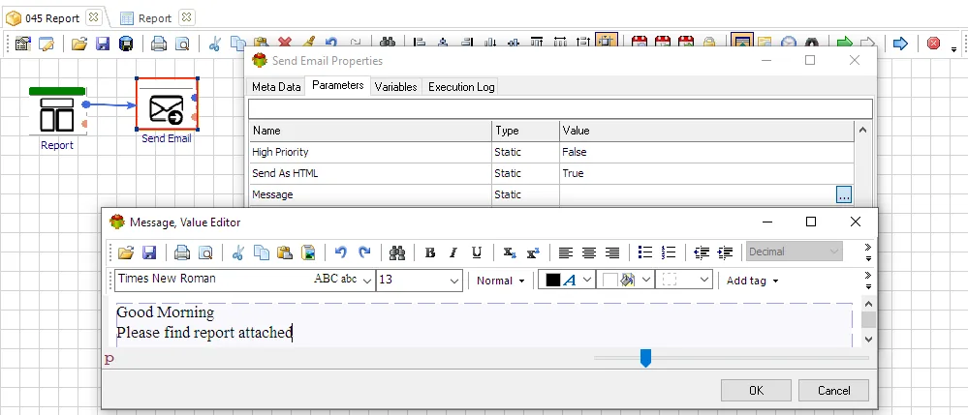Expand main toolbar overflow arrow
Image resolution: width=968 pixels, height=415 pixels.
click(954, 49)
